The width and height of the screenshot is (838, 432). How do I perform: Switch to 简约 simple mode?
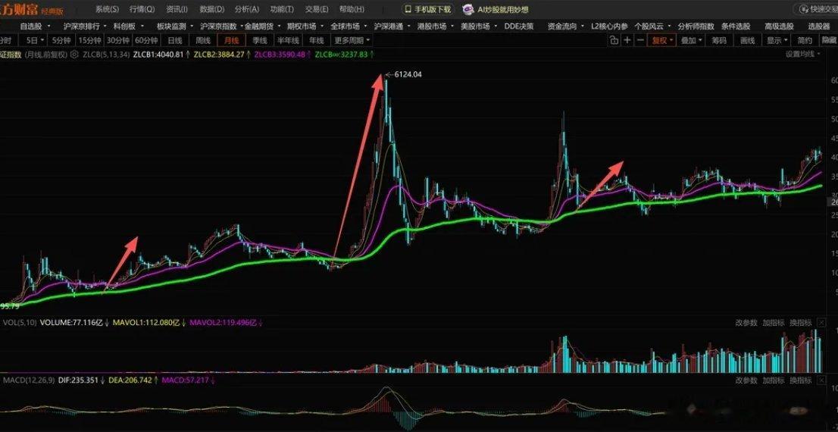pyautogui.click(x=805, y=40)
